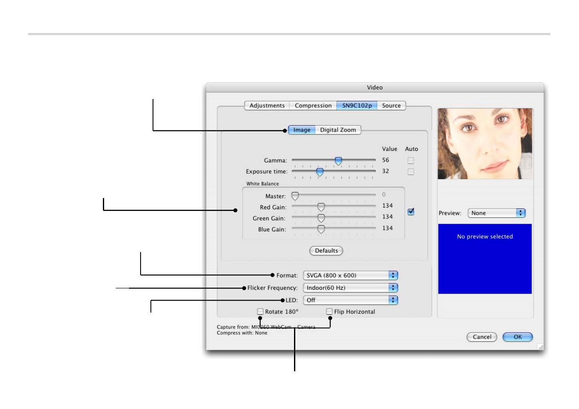
Task: Switch to the Adjustments tab
Action: (x=267, y=105)
